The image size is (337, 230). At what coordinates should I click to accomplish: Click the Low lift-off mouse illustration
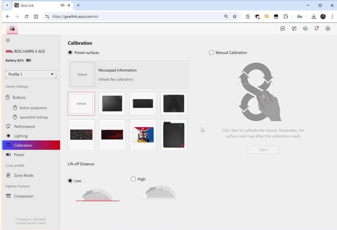(97, 195)
